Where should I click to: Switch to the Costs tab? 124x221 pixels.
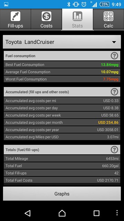pyautogui.click(x=46, y=19)
